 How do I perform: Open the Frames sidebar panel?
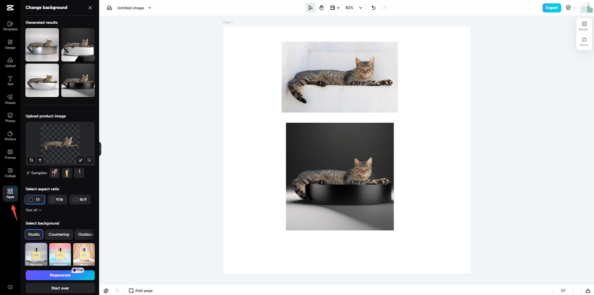tap(10, 154)
